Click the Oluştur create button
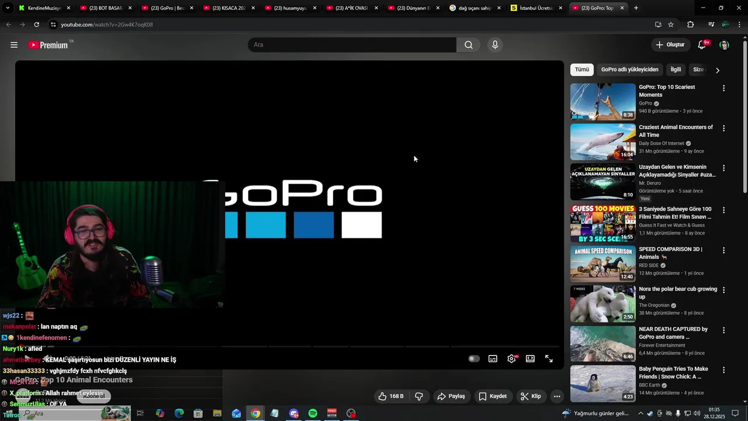Screen dimensions: 748x421 tap(670, 45)
